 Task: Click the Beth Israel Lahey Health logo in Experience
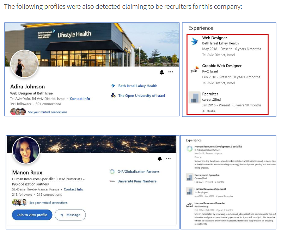[194, 41]
